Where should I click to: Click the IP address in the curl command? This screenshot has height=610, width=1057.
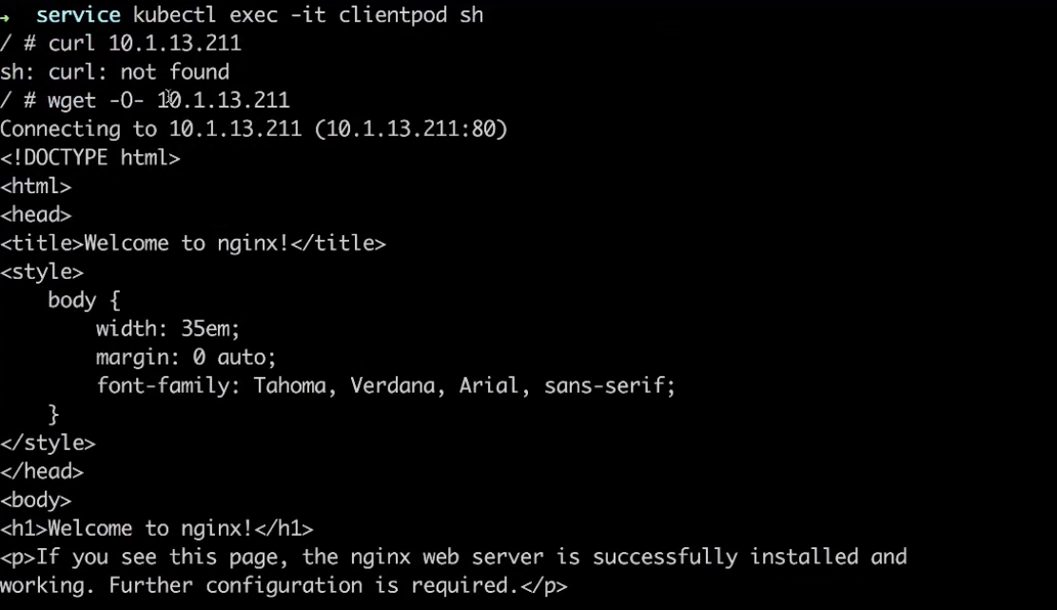[175, 43]
